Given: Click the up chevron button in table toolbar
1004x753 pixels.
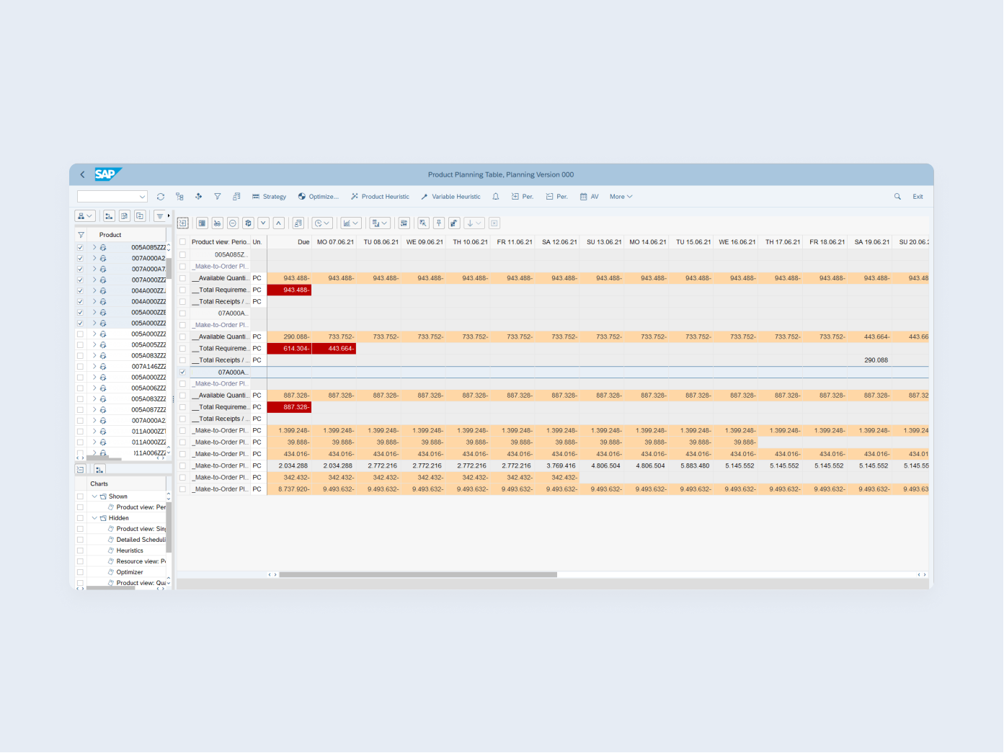Looking at the screenshot, I should pyautogui.click(x=279, y=223).
